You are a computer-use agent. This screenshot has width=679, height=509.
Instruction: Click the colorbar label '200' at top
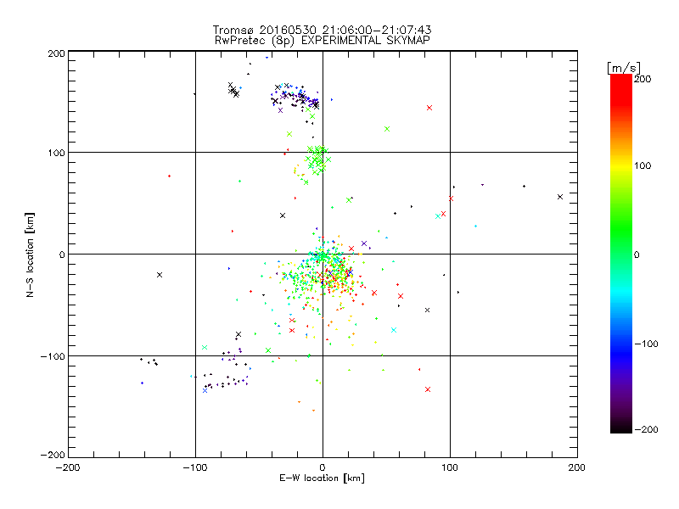pos(643,79)
